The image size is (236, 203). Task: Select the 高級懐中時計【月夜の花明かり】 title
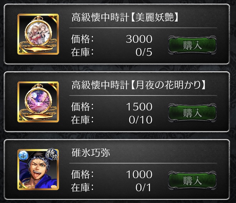click(138, 85)
